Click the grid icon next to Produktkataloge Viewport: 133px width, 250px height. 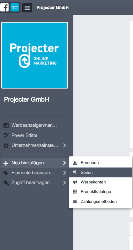click(x=75, y=192)
